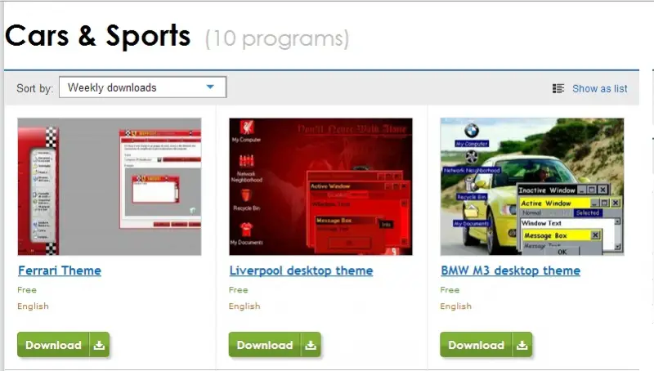Click the list view icon beside Show as list

pos(558,88)
